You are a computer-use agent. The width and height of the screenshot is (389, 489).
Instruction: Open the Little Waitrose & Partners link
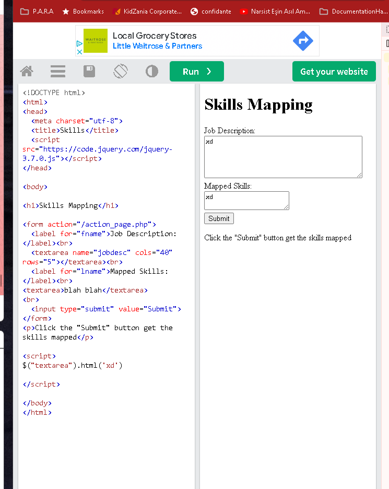click(157, 46)
